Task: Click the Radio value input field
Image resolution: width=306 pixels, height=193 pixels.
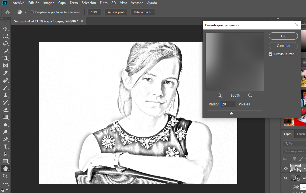Action: tap(228, 104)
